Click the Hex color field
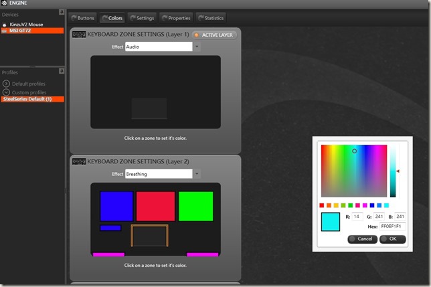 tap(392, 227)
